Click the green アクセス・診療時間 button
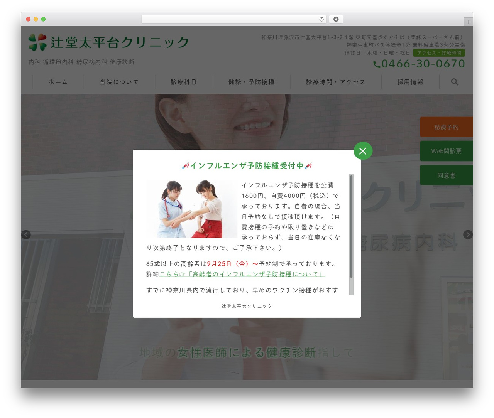This screenshot has width=494, height=418. pos(439,53)
